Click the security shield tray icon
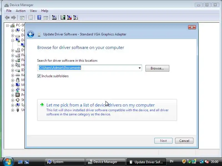This screenshot has height=166, width=222. pos(184,161)
